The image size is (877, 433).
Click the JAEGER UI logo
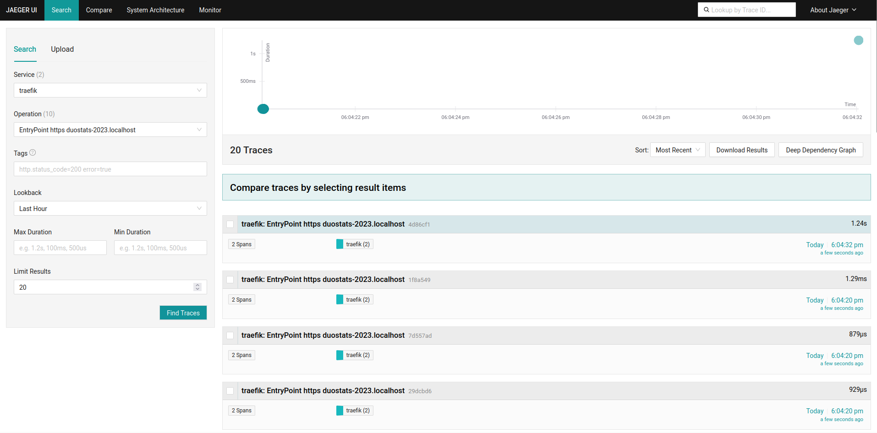click(x=22, y=10)
